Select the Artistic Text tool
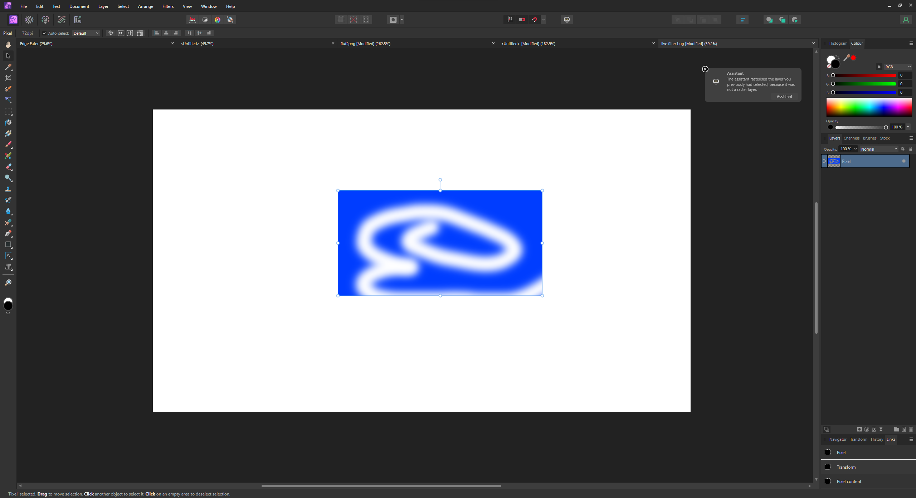The width and height of the screenshot is (916, 498). click(x=8, y=256)
